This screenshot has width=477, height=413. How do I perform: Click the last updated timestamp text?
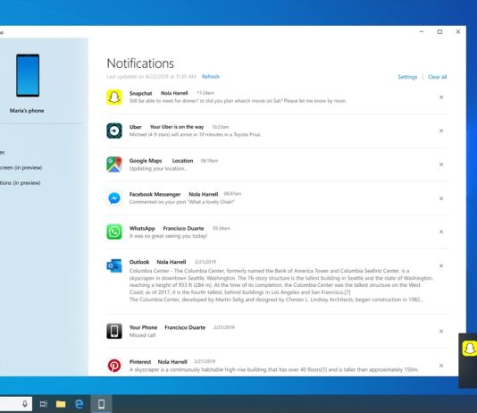coord(152,76)
